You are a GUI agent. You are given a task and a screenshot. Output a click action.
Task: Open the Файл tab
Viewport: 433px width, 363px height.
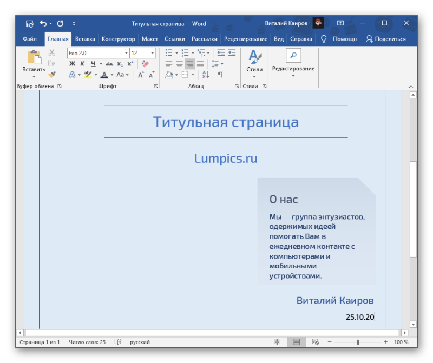pos(30,39)
